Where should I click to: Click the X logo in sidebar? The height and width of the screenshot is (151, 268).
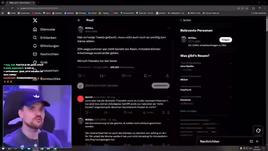pos(35,21)
